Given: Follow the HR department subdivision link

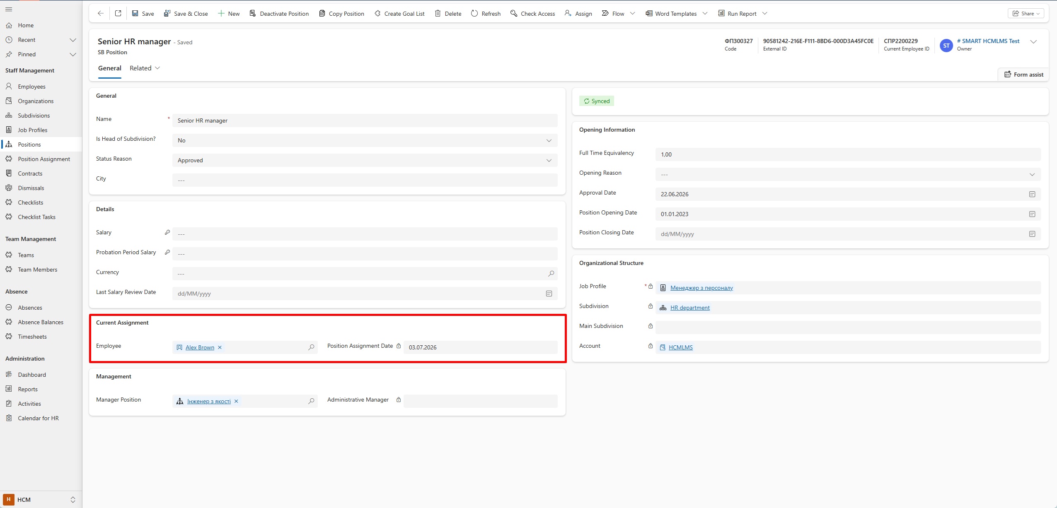Looking at the screenshot, I should point(690,308).
